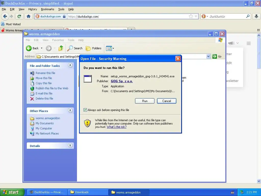
Task: Open the Explorer Back history dropdown arrow
Action: point(42,48)
